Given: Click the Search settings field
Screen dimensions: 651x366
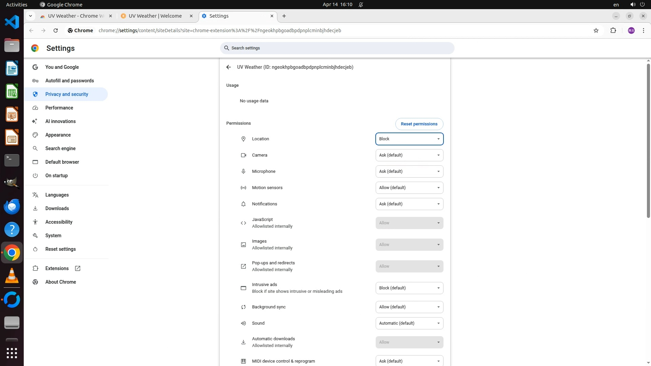Looking at the screenshot, I should [x=337, y=48].
